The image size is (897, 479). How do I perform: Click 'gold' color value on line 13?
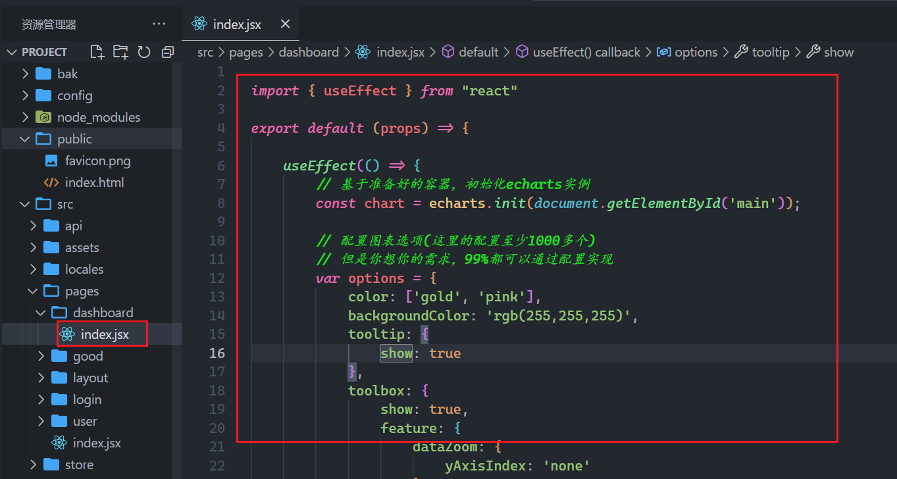[x=438, y=297]
